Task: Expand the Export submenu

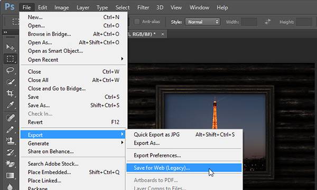Action: [x=73, y=135]
